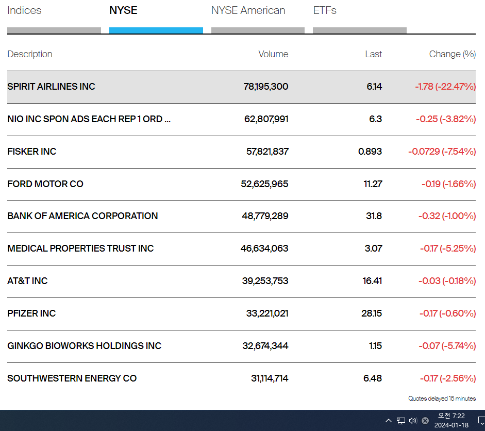Click Fisker change -0.0729 (-7.54%)
This screenshot has height=431, width=485.
tap(442, 152)
